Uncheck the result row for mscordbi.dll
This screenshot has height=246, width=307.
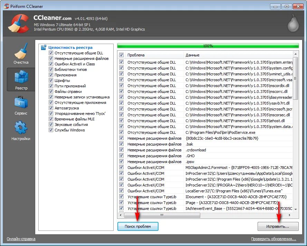(x=122, y=85)
